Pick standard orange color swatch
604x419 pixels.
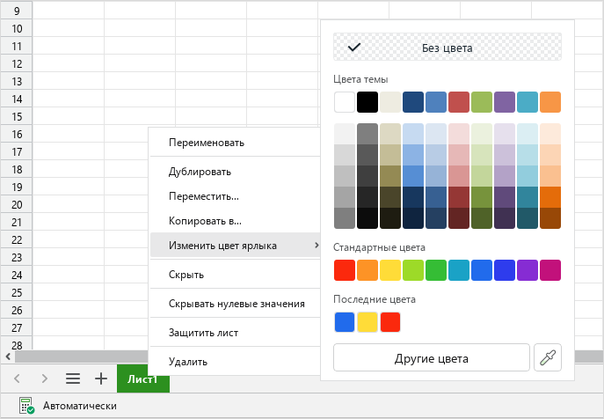click(367, 270)
